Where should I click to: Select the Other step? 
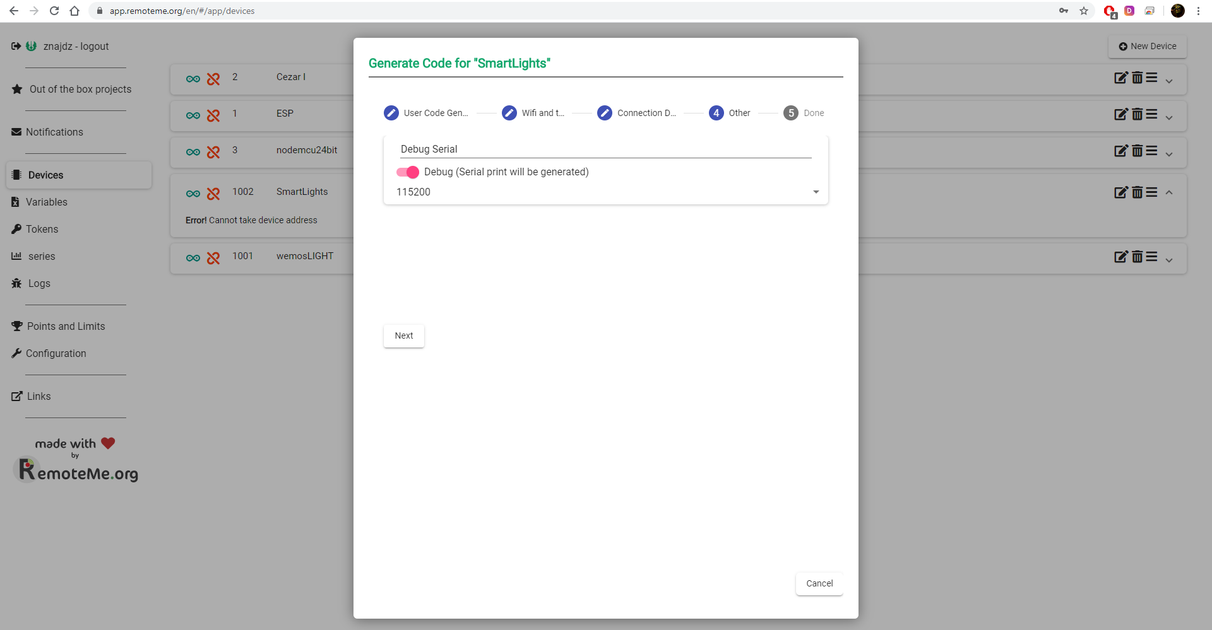click(730, 113)
